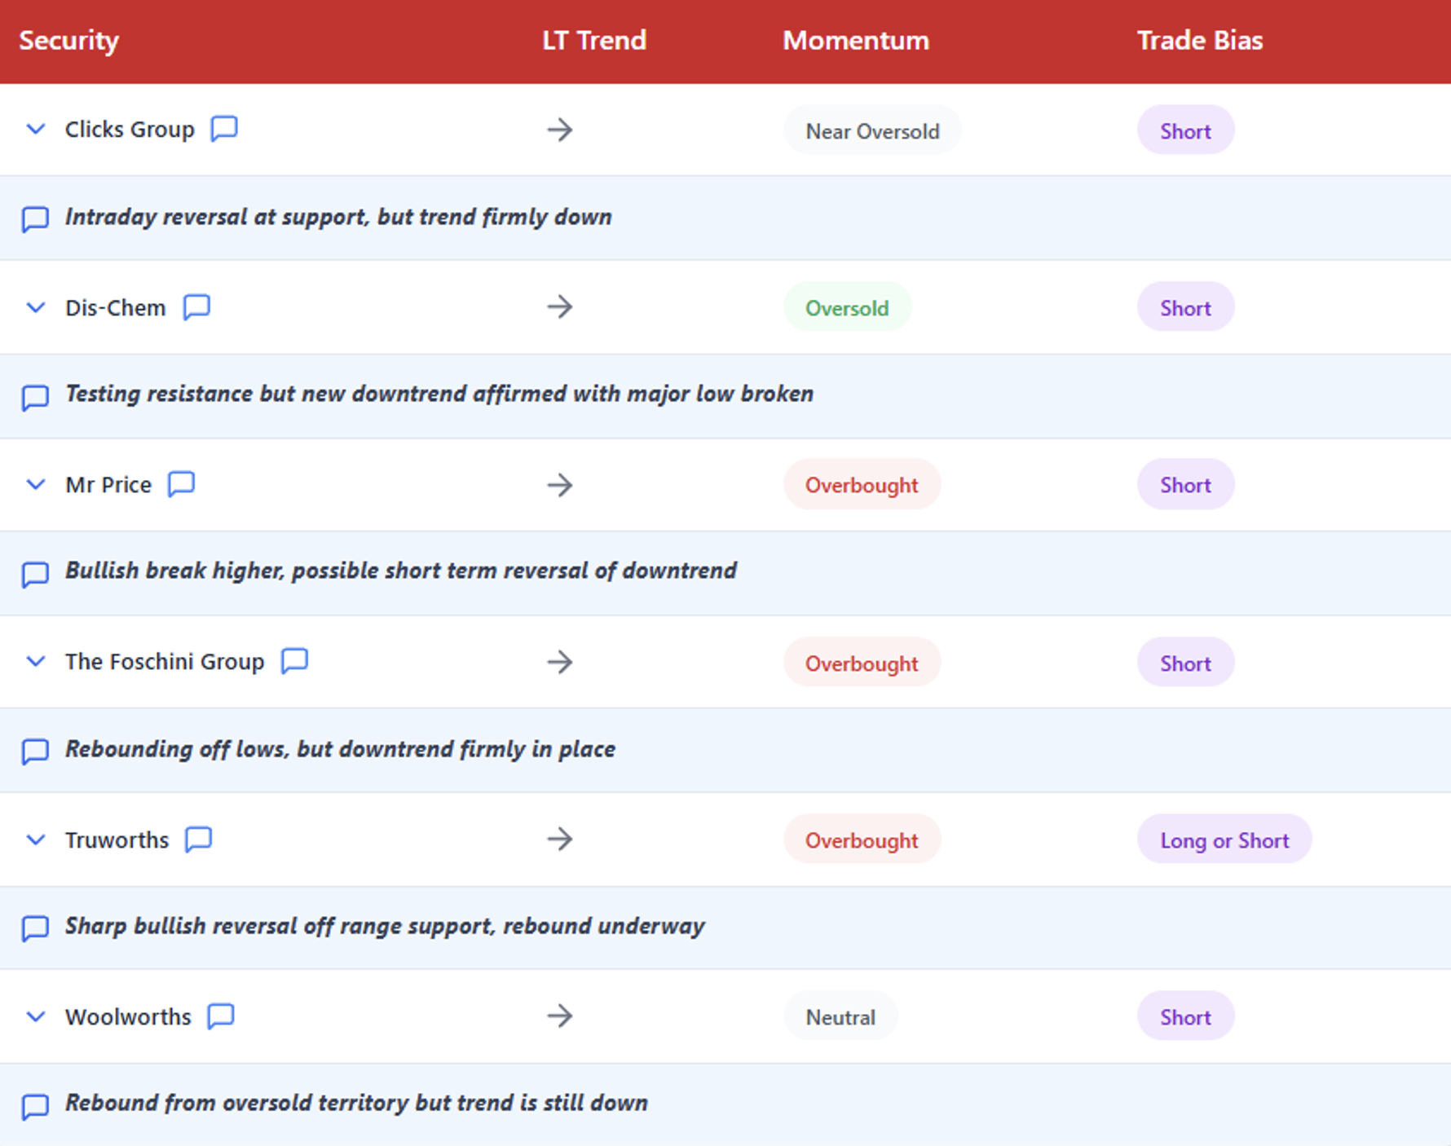Screen dimensions: 1451x1146
Task: Click comment icon before 'Rebounding off lows' note
Action: (35, 751)
